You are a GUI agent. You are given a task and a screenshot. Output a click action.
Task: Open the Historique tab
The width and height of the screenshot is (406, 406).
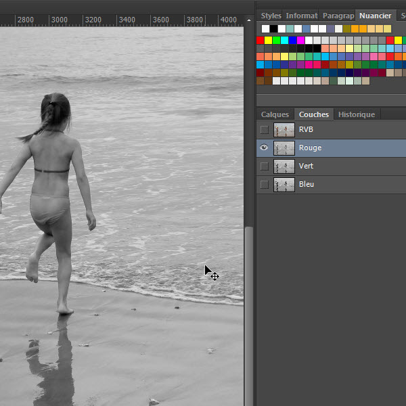click(357, 114)
